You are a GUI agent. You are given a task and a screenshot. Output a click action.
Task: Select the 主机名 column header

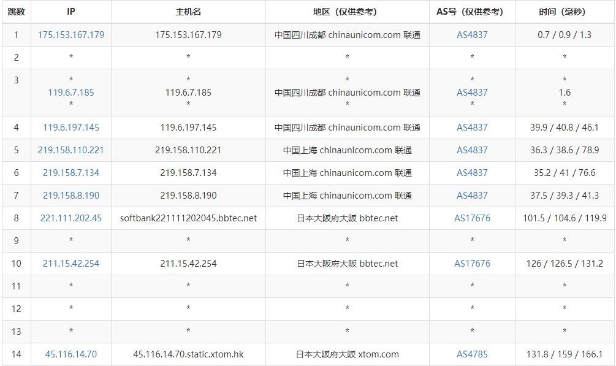pyautogui.click(x=188, y=12)
